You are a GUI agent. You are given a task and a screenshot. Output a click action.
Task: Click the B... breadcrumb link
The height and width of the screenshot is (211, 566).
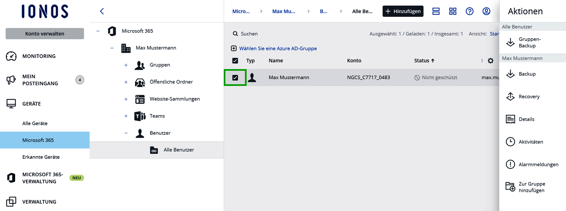323,11
